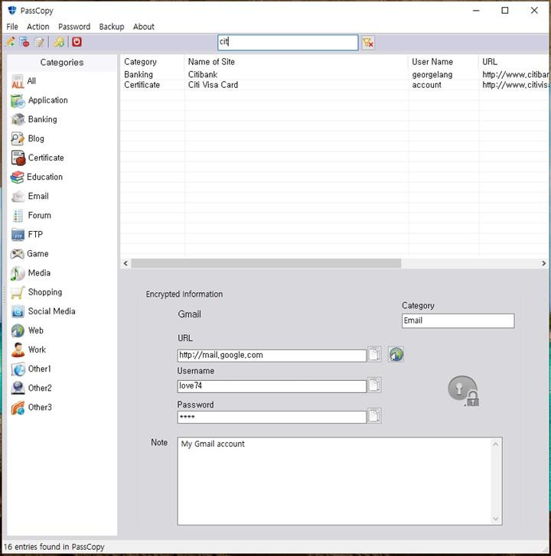551x556 pixels.
Task: Select the All category
Action: point(24,81)
